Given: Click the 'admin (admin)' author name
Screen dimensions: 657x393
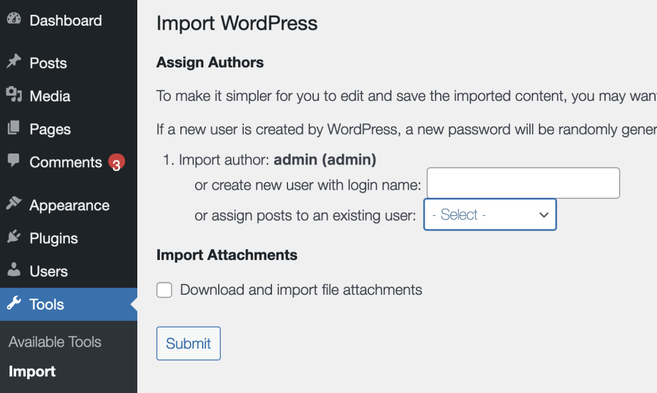Looking at the screenshot, I should pyautogui.click(x=325, y=160).
